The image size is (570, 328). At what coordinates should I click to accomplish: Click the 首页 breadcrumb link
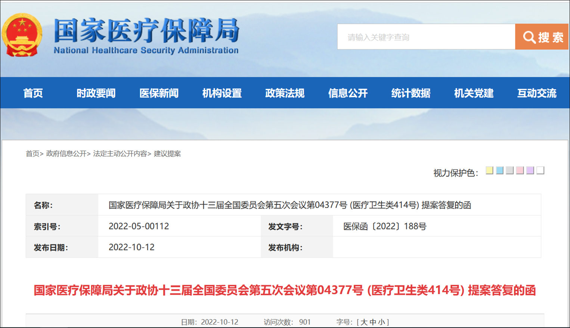pos(32,154)
